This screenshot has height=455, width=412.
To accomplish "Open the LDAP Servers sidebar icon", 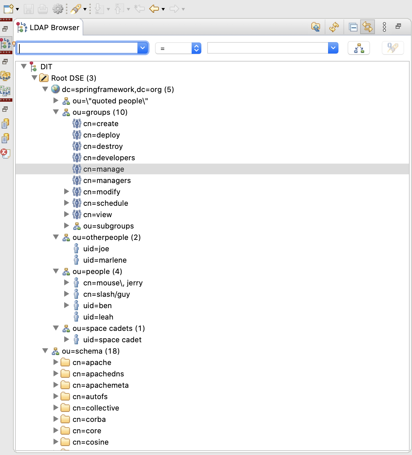I will [5, 90].
